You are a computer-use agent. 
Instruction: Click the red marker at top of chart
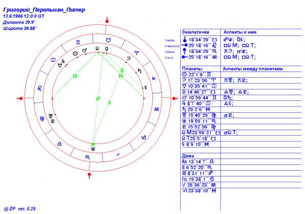[107, 21]
